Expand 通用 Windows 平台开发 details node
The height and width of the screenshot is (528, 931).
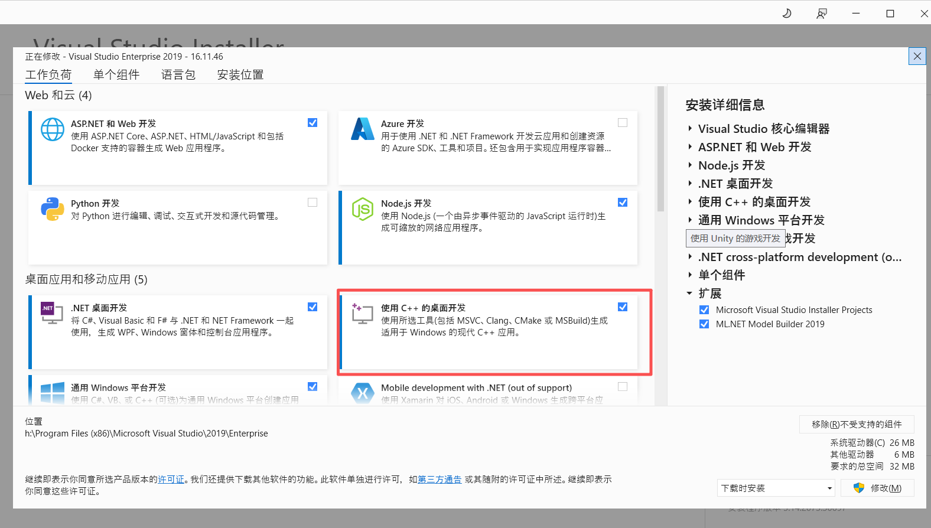(690, 220)
